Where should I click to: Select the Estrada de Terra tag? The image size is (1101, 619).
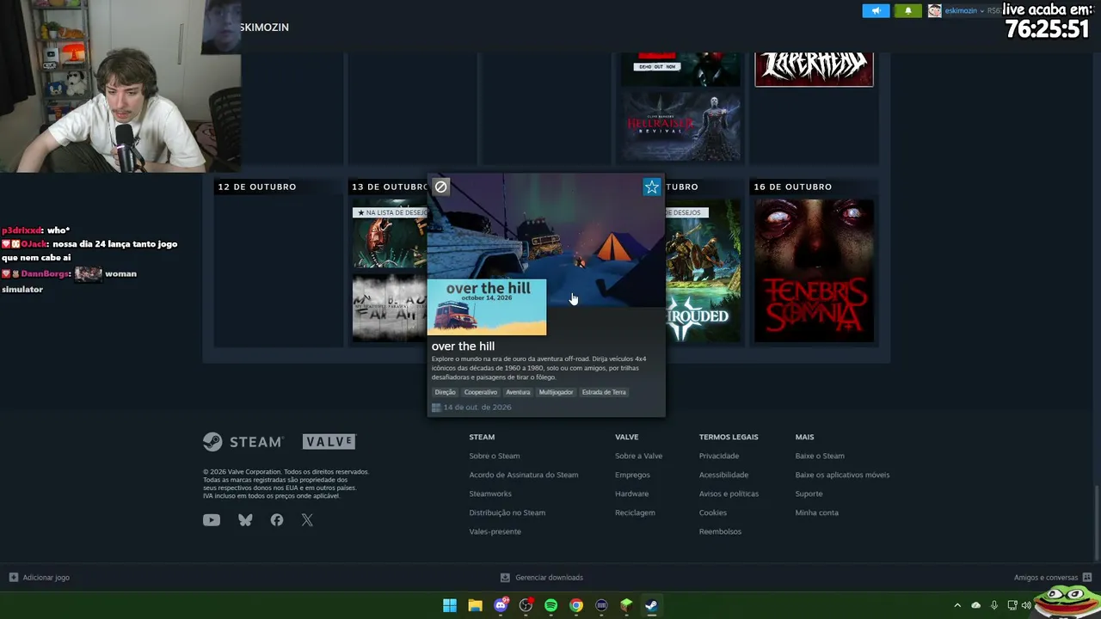604,392
